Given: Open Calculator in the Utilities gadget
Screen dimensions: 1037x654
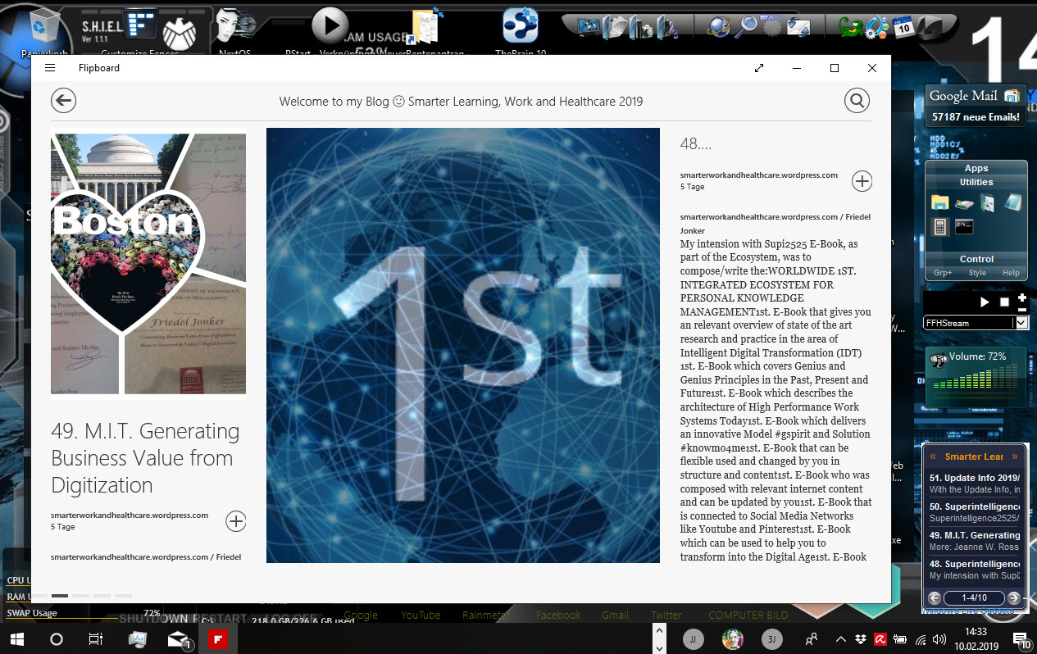Looking at the screenshot, I should (939, 226).
